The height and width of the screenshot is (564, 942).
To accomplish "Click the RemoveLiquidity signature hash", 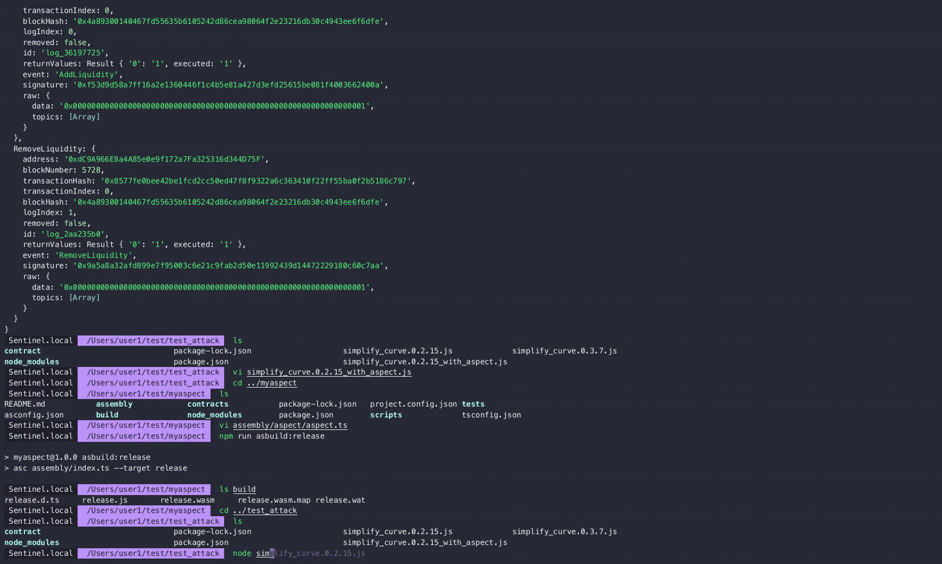I will [231, 266].
